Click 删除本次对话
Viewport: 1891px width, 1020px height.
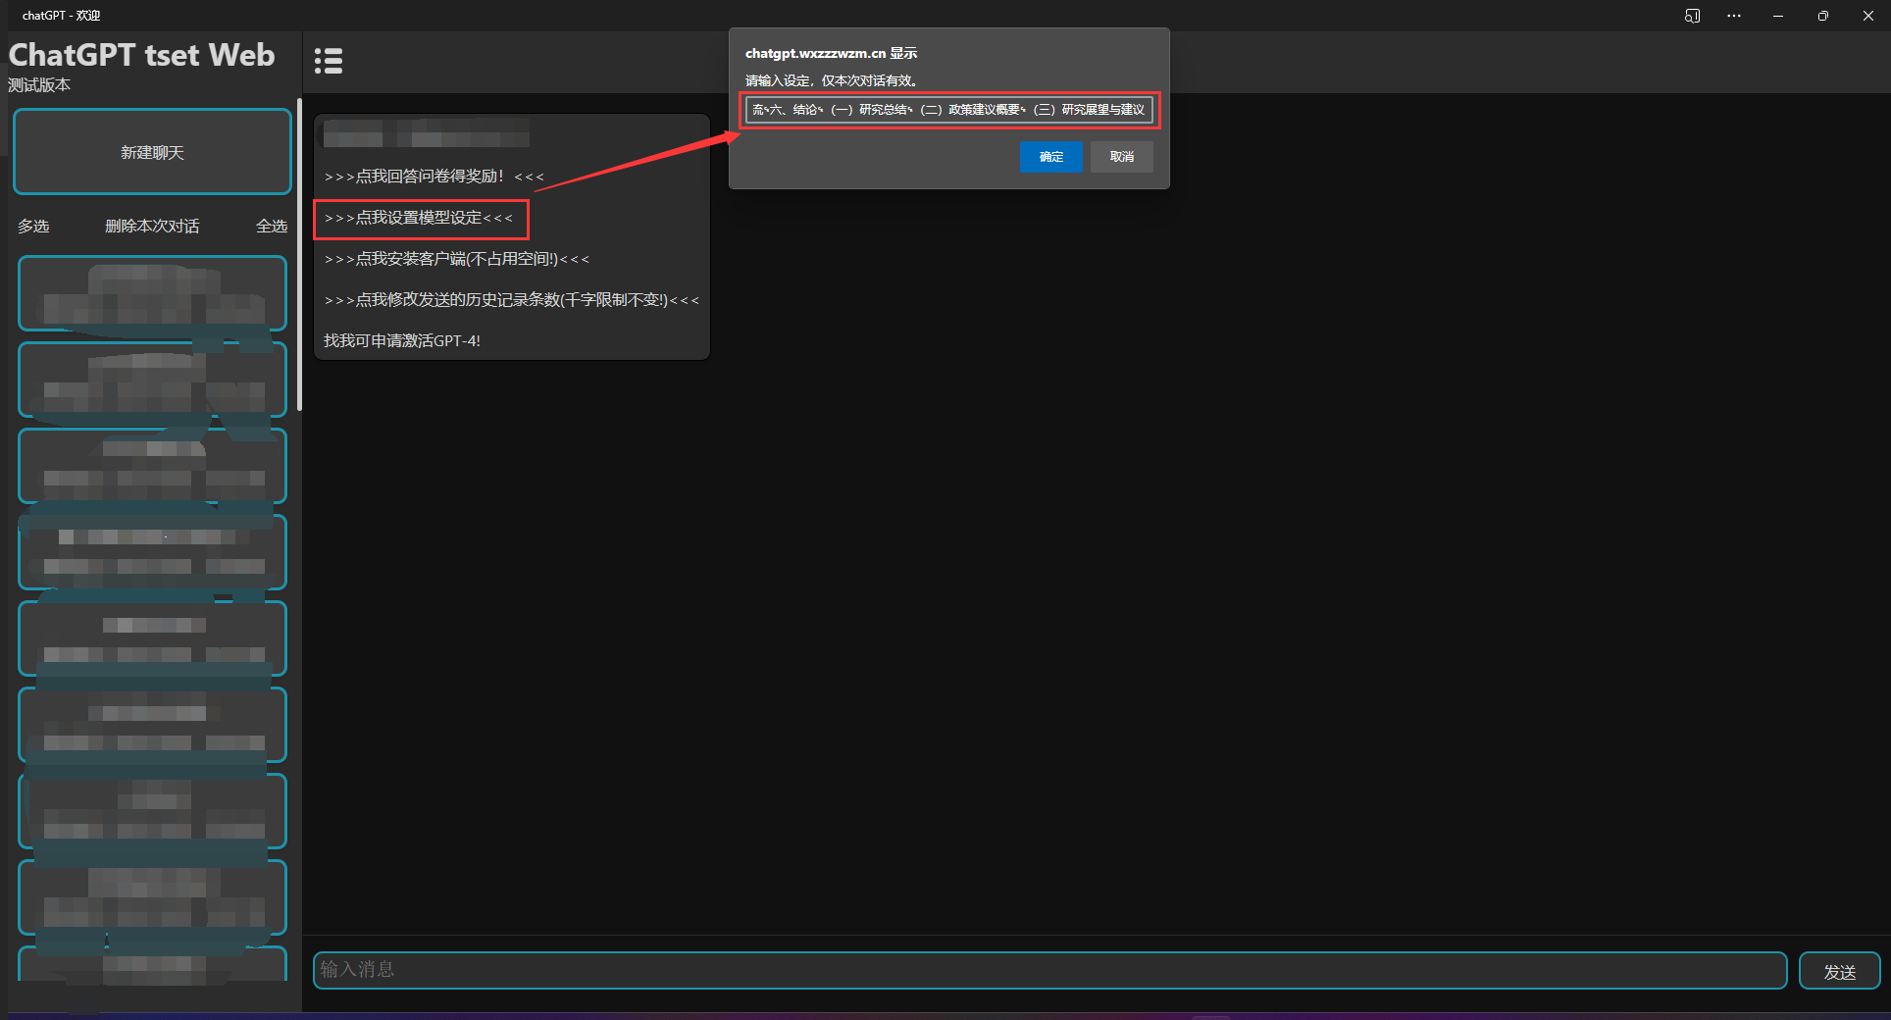click(152, 226)
